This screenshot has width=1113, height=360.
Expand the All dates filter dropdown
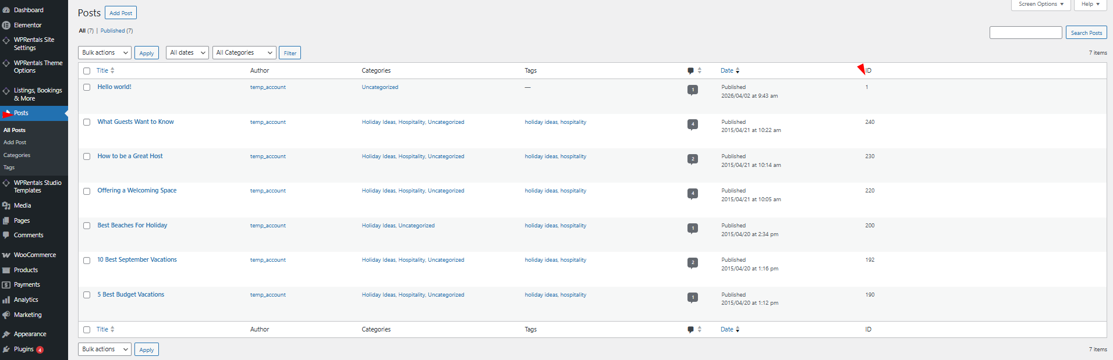[x=187, y=53]
